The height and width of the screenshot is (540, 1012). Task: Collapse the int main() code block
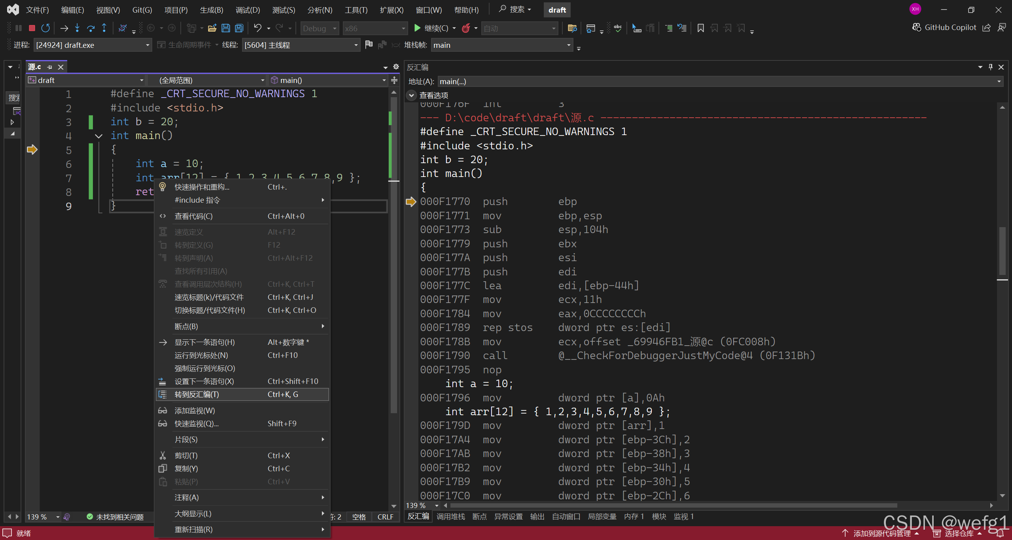point(98,136)
